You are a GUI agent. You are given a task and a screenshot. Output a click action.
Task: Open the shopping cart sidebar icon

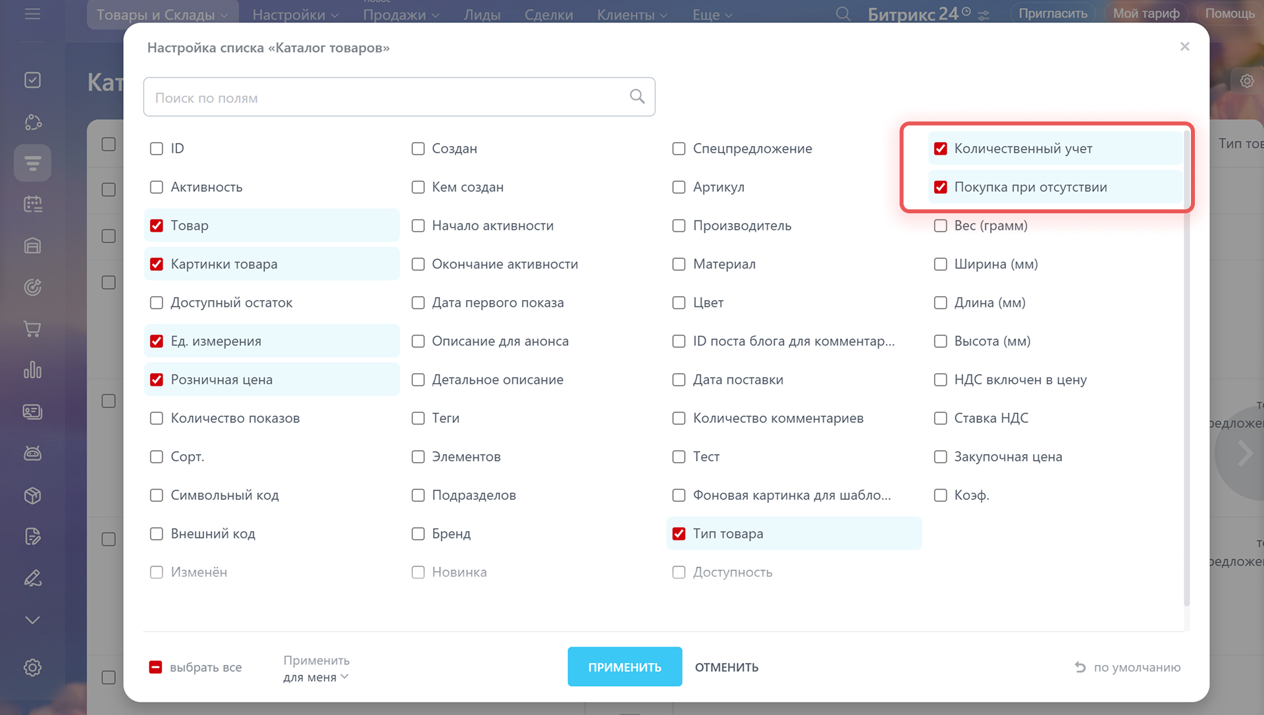pos(32,329)
